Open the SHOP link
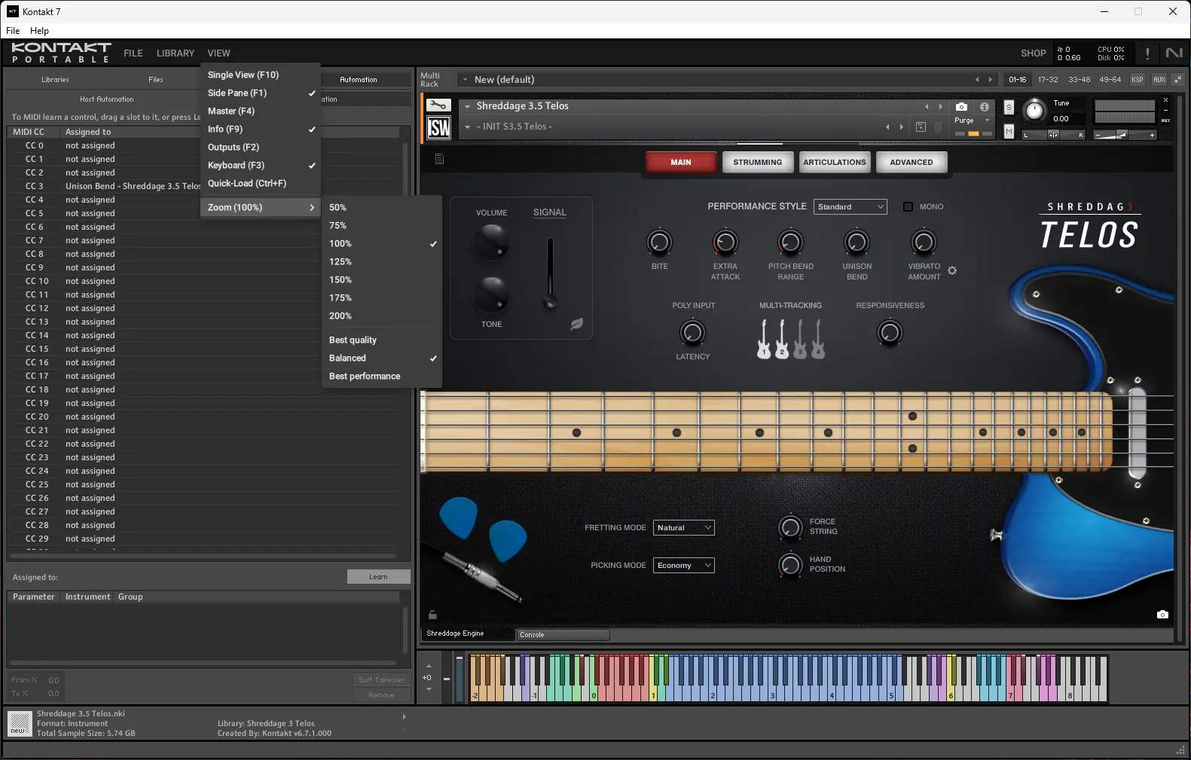The image size is (1191, 760). pyautogui.click(x=1033, y=53)
